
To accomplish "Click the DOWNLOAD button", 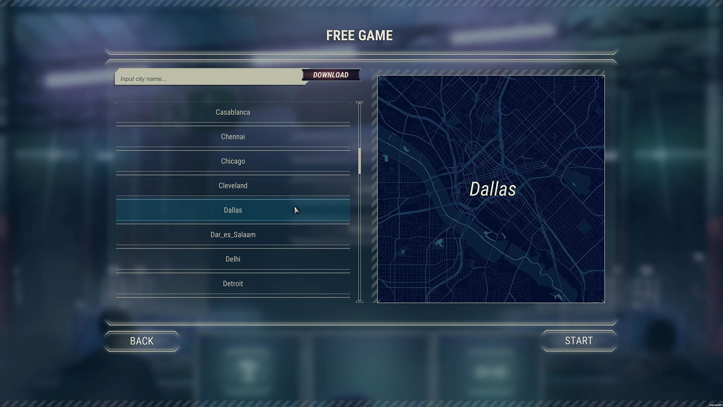I will pos(330,75).
